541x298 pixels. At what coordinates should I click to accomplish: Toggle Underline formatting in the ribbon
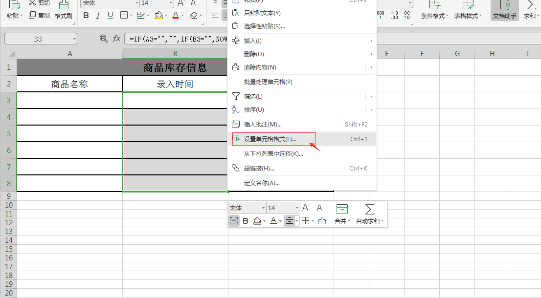[x=111, y=16]
